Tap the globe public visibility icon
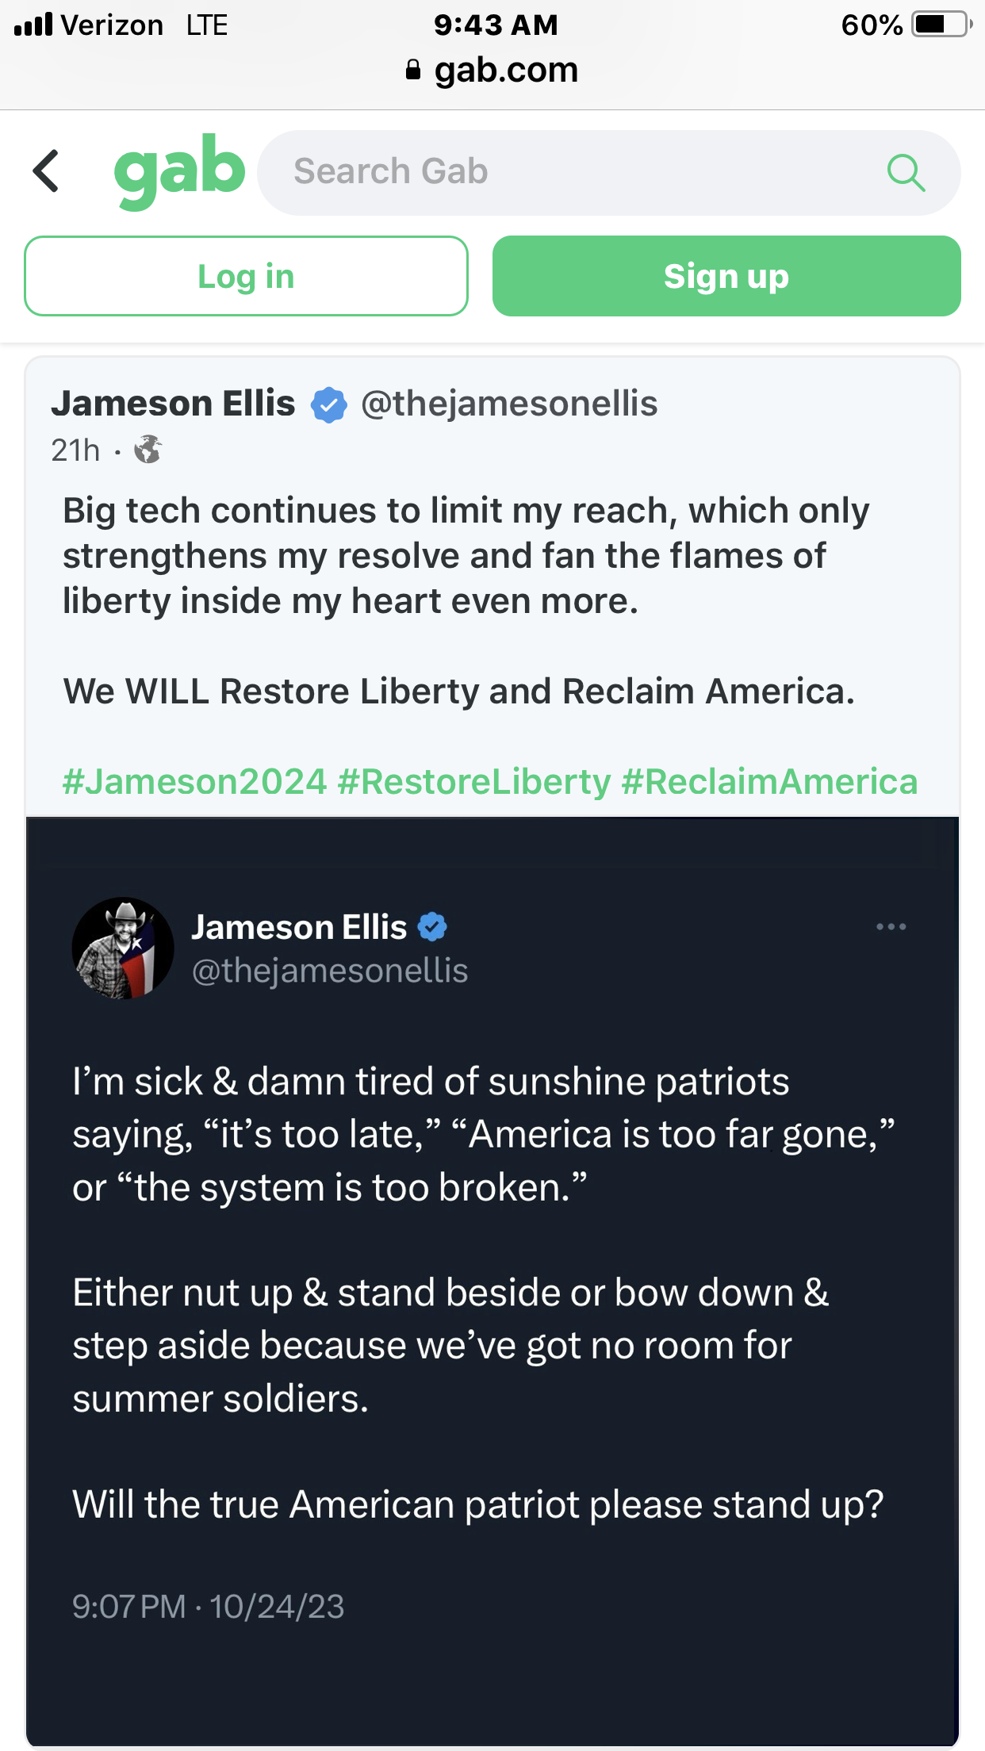The width and height of the screenshot is (985, 1751). pyautogui.click(x=148, y=450)
